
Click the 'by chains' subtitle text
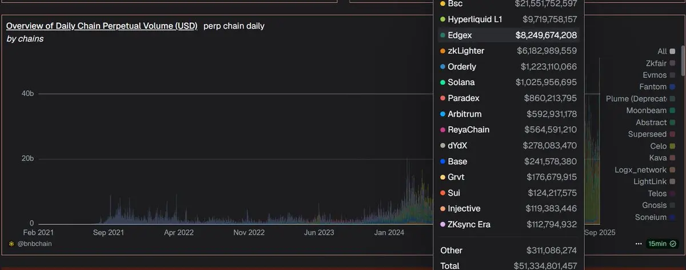click(x=25, y=39)
